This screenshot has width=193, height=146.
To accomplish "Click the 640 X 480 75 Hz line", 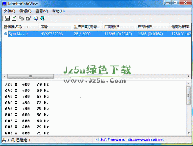I will 27,109.
